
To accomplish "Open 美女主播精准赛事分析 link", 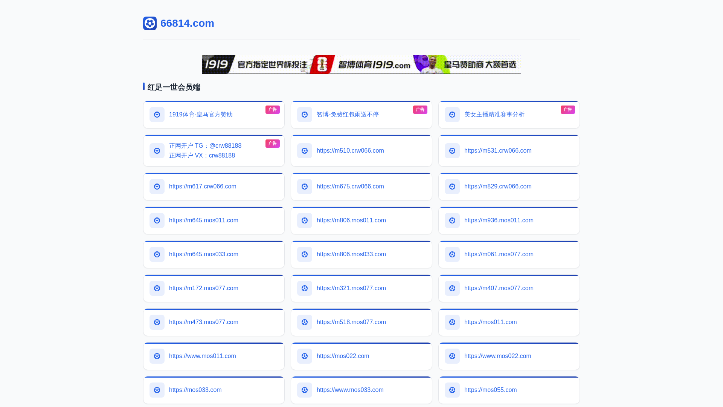I will [494, 115].
